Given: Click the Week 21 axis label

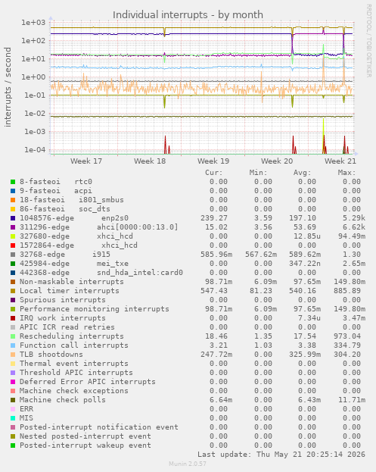Looking at the screenshot, I should 340,161.
